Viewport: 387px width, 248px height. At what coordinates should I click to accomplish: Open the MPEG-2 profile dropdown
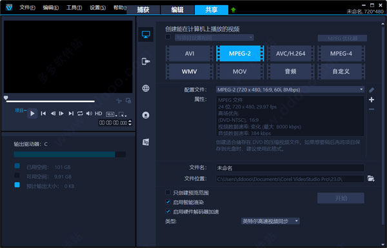(x=290, y=90)
